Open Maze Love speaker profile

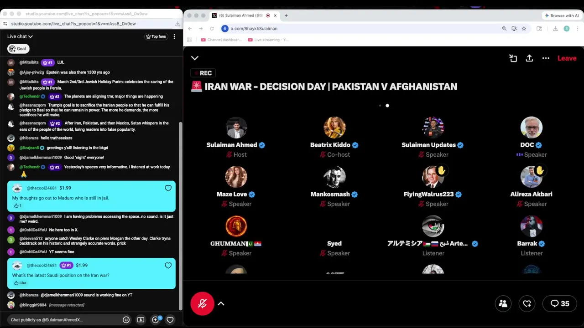(x=236, y=177)
